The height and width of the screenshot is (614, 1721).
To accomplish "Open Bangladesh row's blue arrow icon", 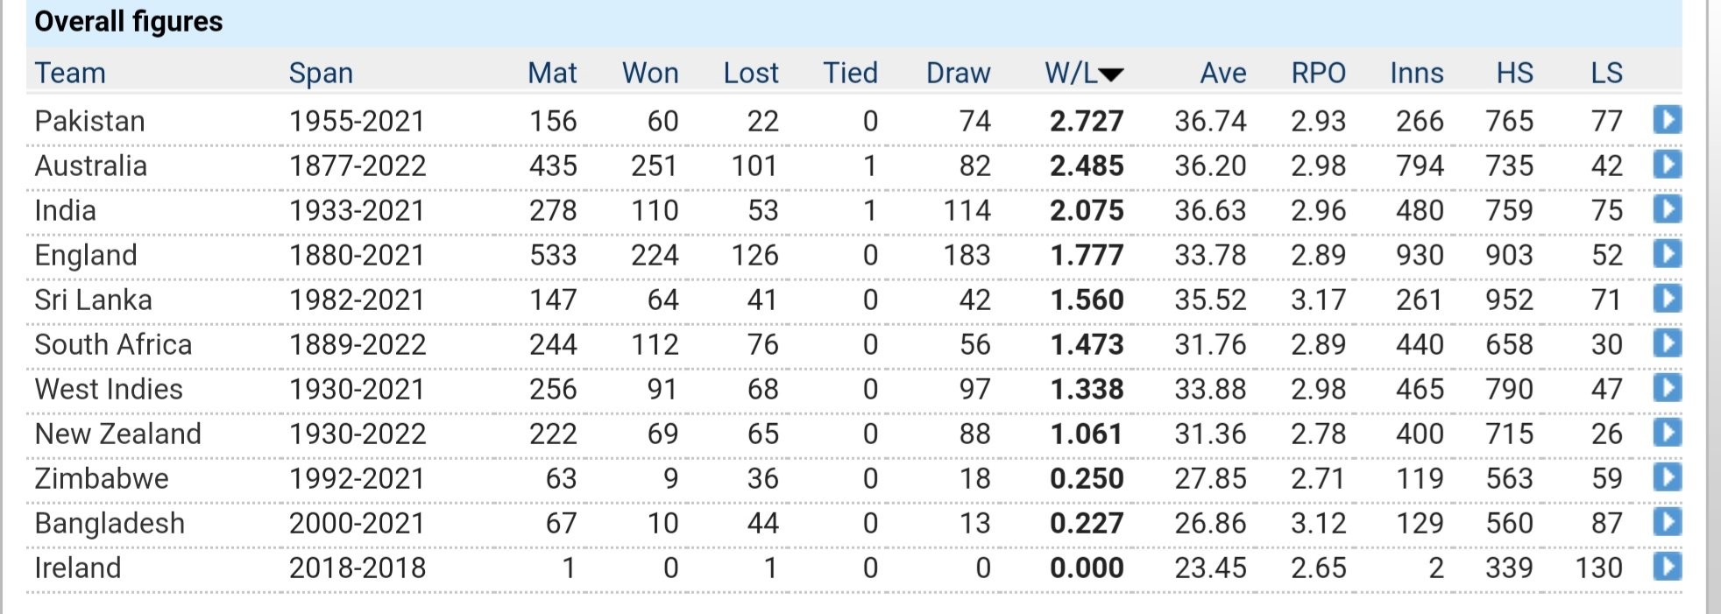I will (x=1667, y=522).
